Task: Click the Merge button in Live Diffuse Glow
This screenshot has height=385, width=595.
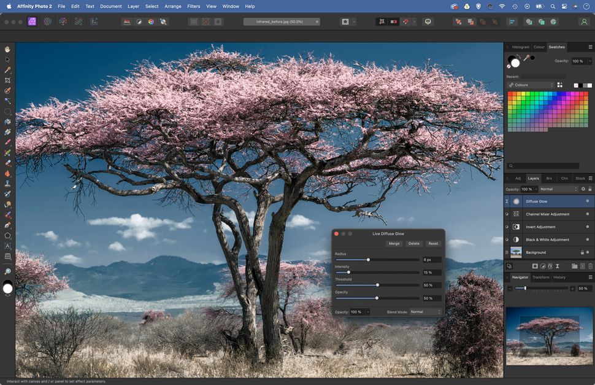Action: click(394, 243)
